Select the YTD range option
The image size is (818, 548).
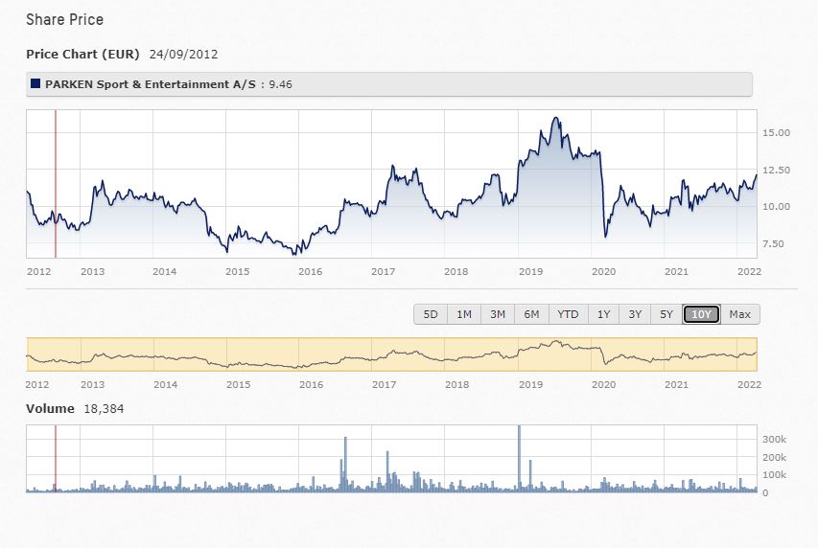pyautogui.click(x=568, y=314)
